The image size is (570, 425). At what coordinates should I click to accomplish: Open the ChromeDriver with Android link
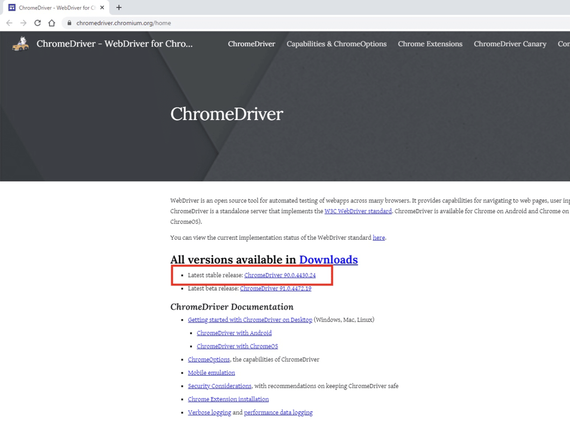234,333
